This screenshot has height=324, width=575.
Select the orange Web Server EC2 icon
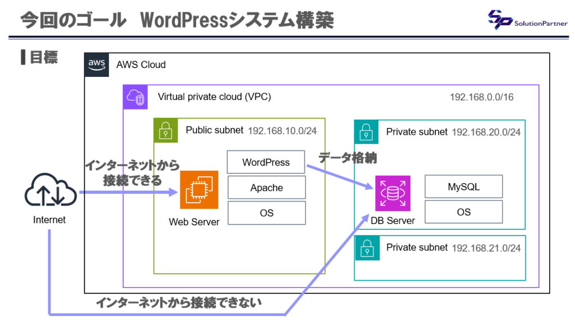pos(199,191)
